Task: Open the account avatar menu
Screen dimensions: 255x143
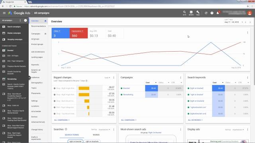Action: click(x=250, y=13)
